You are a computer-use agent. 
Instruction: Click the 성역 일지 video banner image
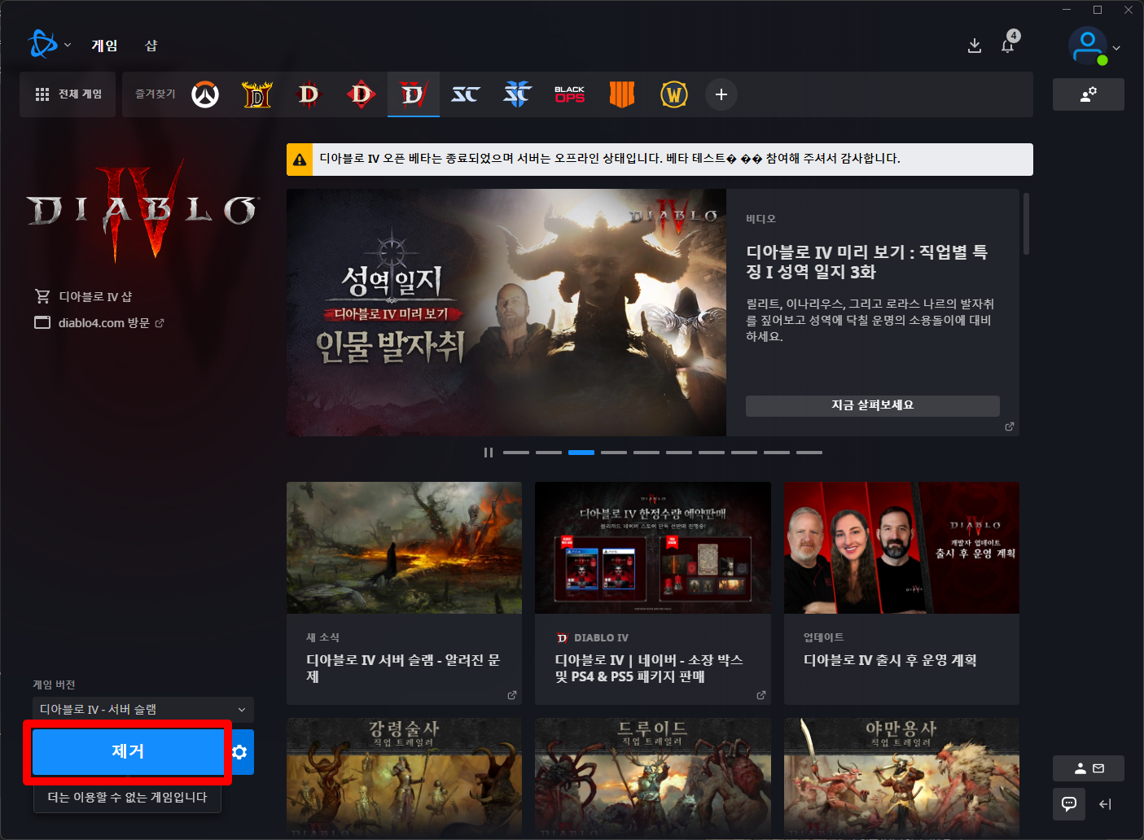point(506,313)
